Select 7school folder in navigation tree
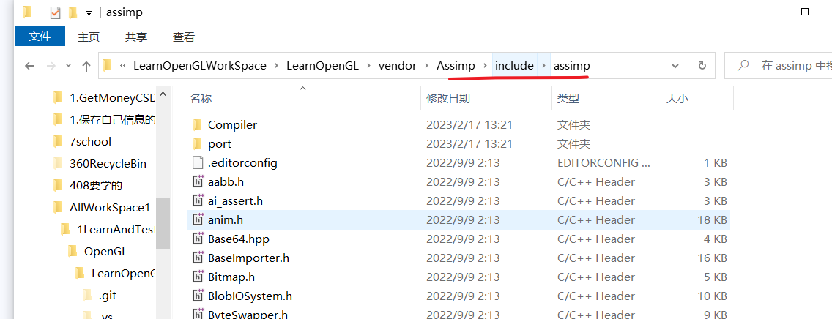This screenshot has height=319, width=832. click(90, 141)
